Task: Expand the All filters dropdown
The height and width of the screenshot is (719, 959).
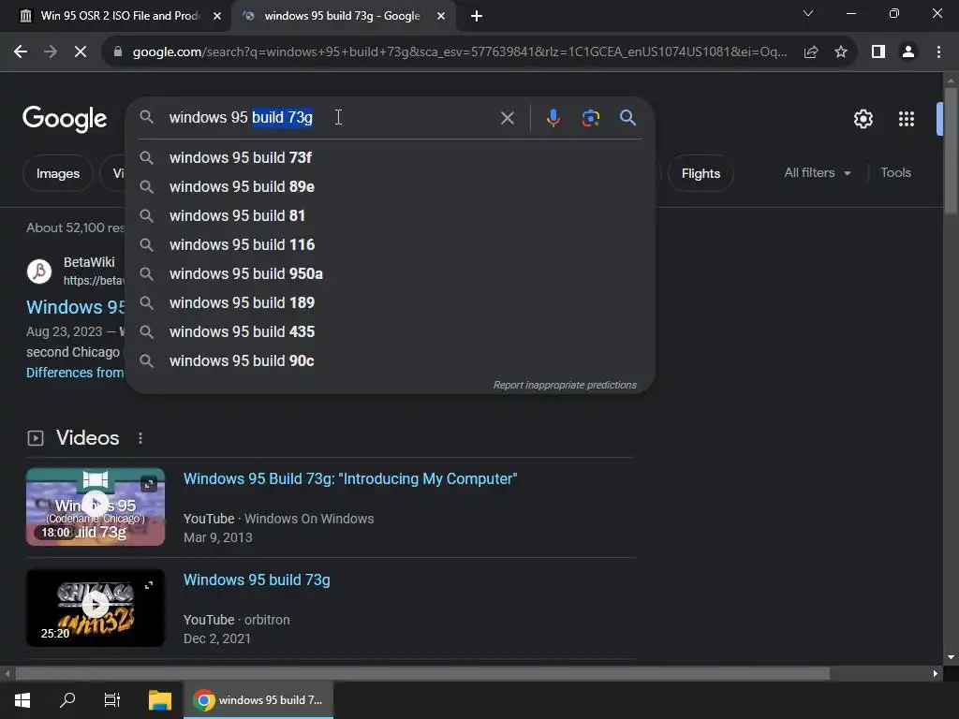Action: pyautogui.click(x=818, y=173)
